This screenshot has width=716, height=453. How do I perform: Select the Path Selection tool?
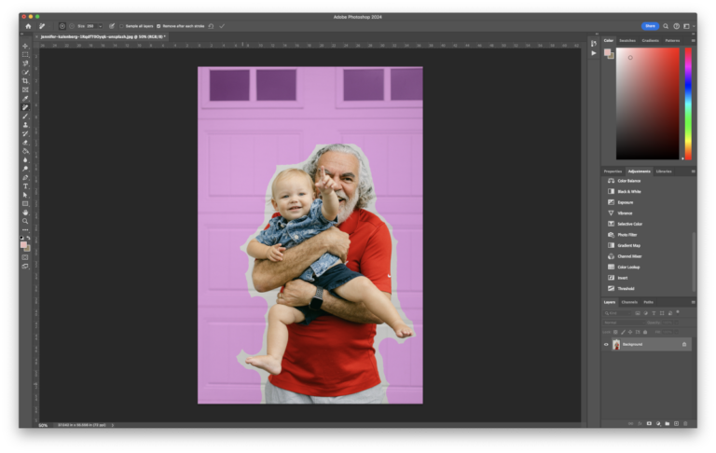click(x=25, y=195)
